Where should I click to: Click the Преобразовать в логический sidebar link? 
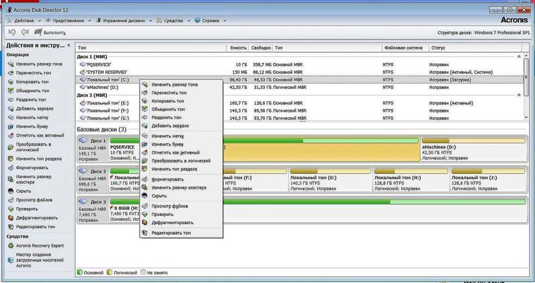tap(33, 147)
